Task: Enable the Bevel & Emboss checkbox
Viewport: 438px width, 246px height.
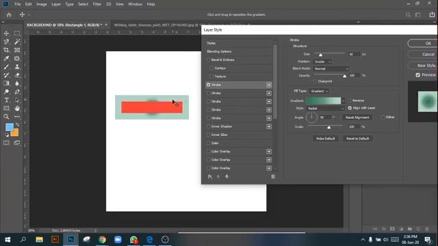Action: [x=208, y=59]
